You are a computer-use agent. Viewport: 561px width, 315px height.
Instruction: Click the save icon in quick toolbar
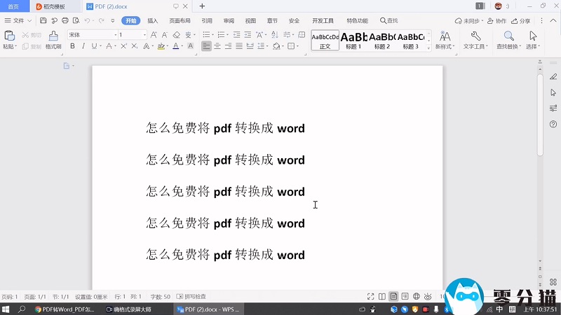pos(43,21)
